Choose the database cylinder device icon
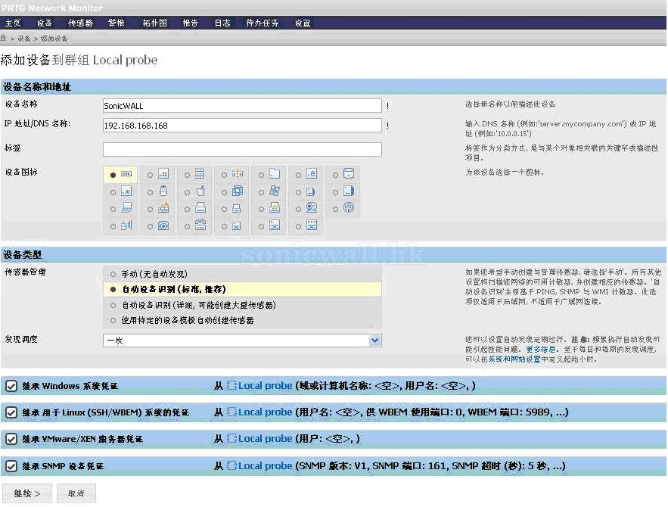This screenshot has width=668, height=507. click(x=349, y=174)
